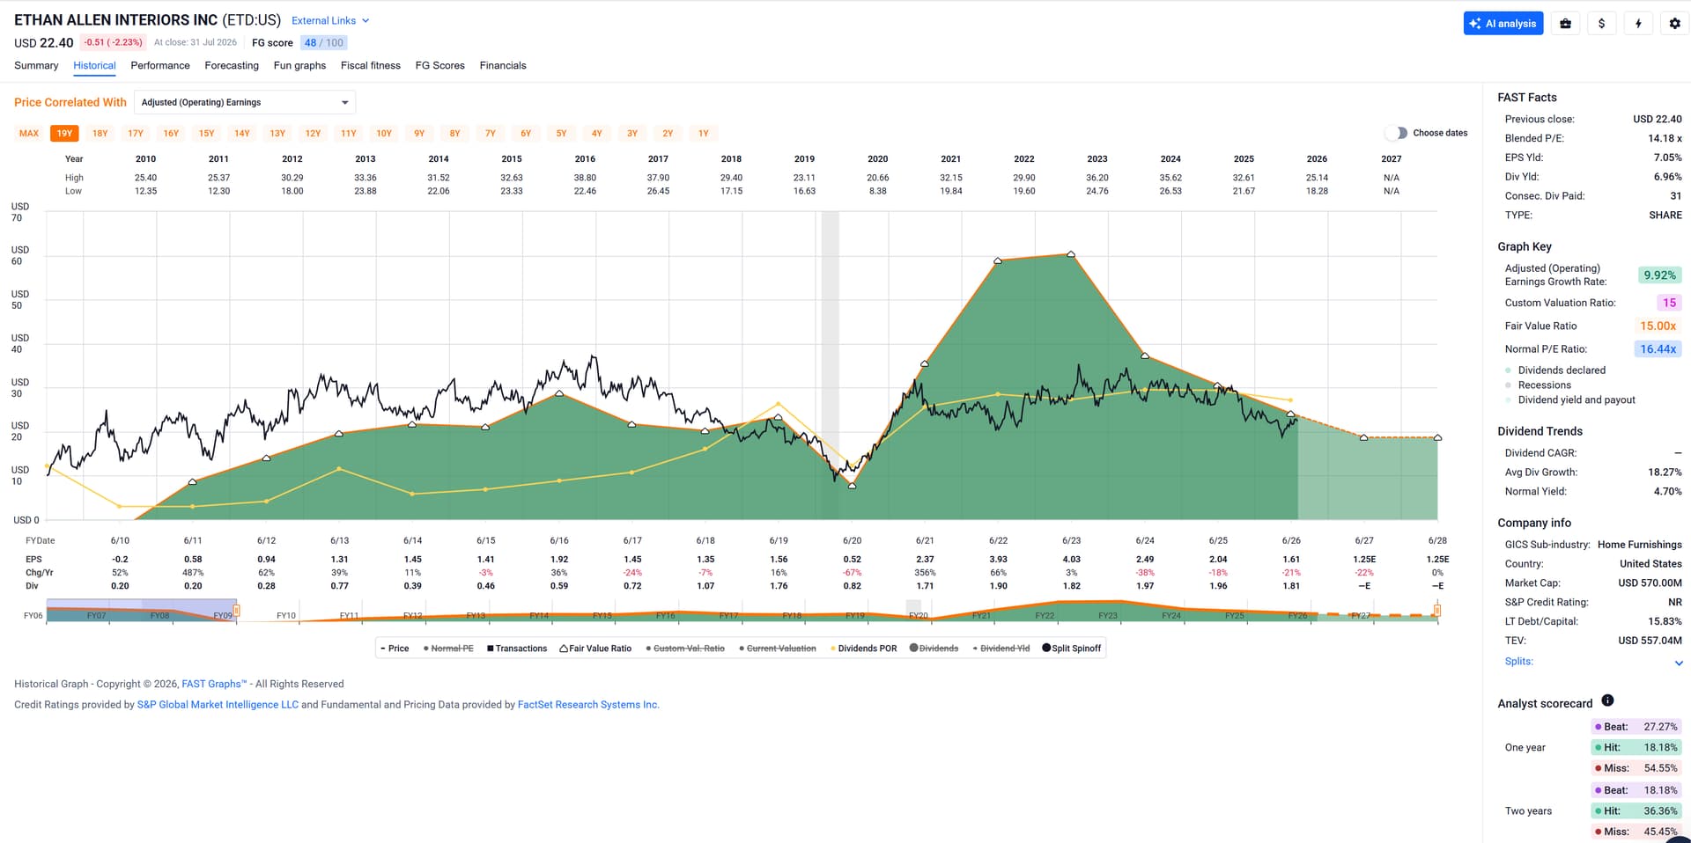Viewport: 1691px width, 843px height.
Task: Click the Splits link
Action: [x=1519, y=662]
